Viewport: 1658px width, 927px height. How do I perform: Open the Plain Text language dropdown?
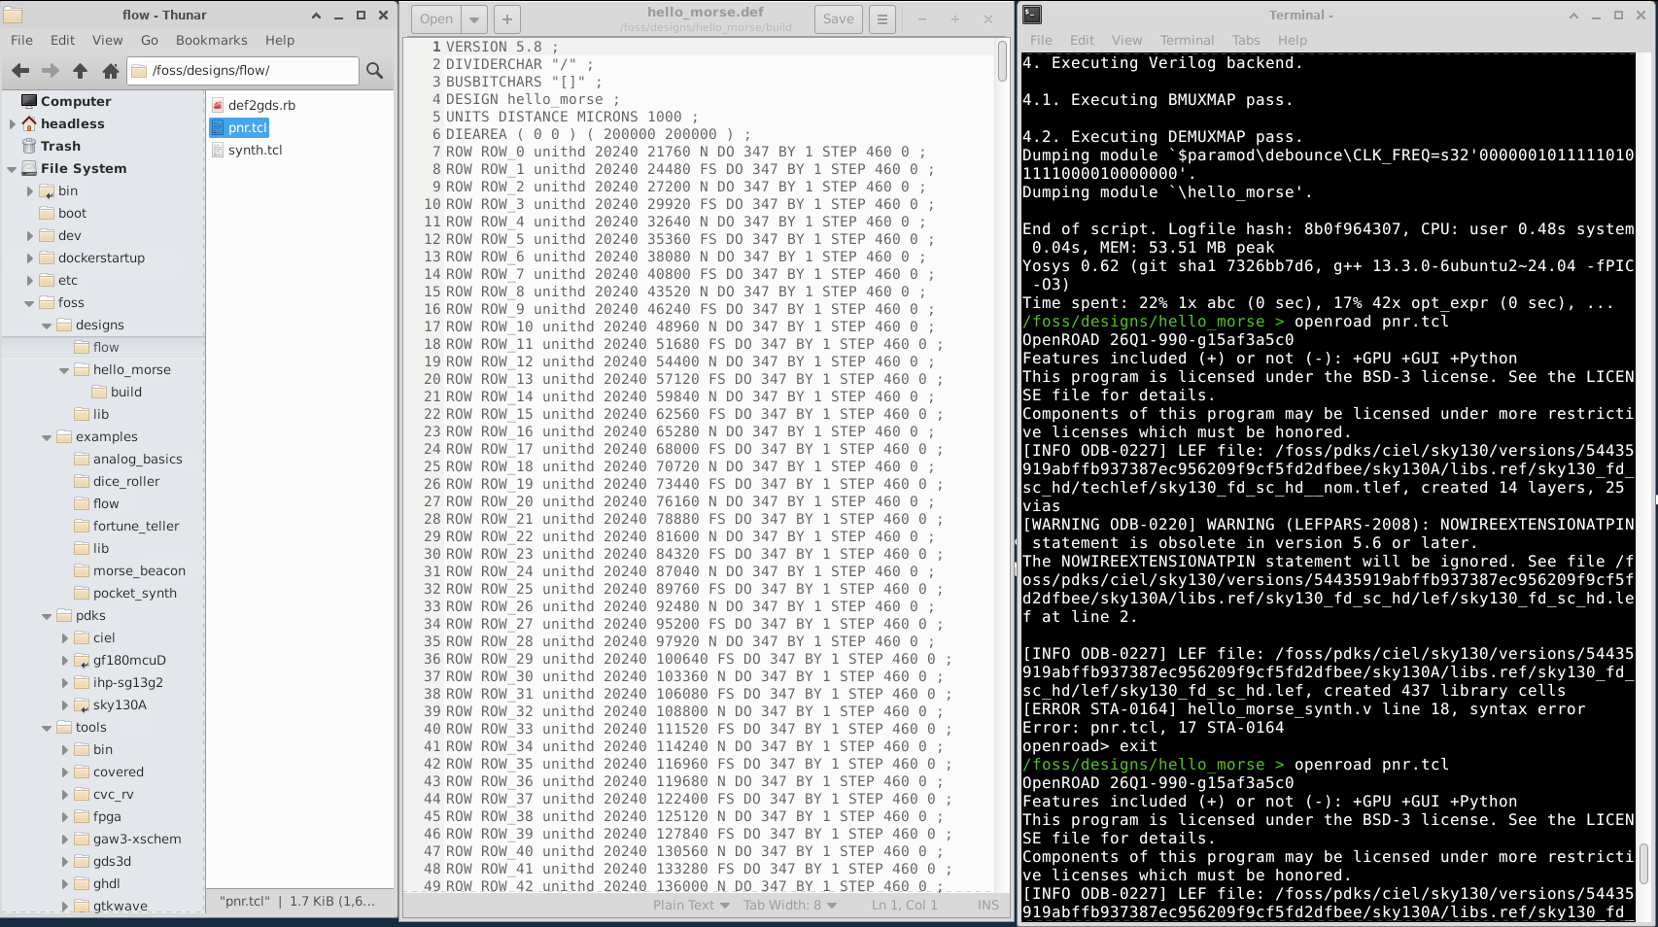pyautogui.click(x=691, y=905)
